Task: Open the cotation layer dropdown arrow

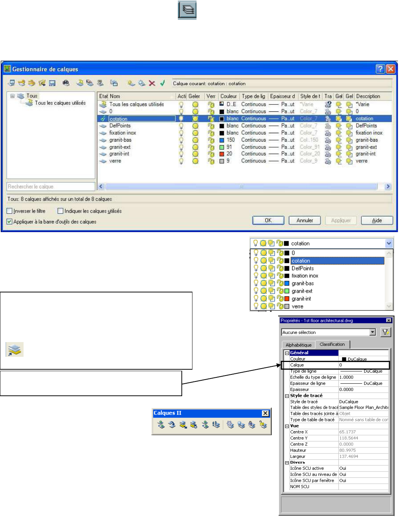Action: [x=389, y=243]
